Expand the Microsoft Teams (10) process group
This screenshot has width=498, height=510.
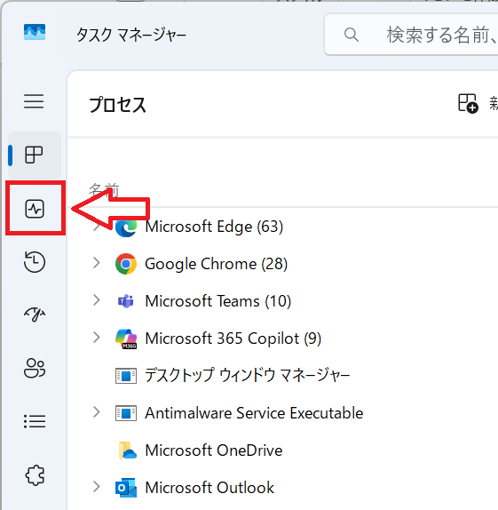96,300
